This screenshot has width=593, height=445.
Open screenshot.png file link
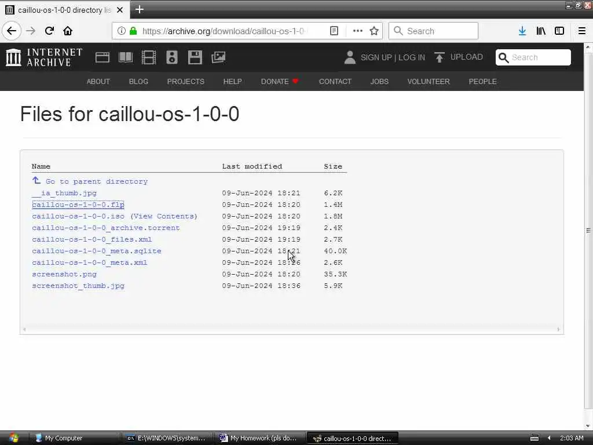pyautogui.click(x=64, y=274)
